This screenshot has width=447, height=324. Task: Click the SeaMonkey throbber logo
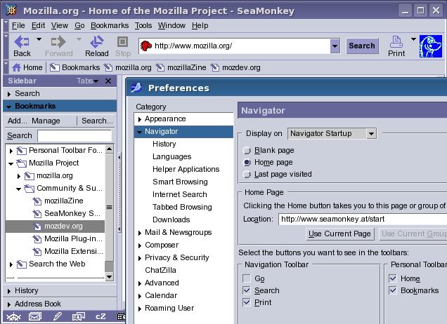pyautogui.click(x=430, y=46)
